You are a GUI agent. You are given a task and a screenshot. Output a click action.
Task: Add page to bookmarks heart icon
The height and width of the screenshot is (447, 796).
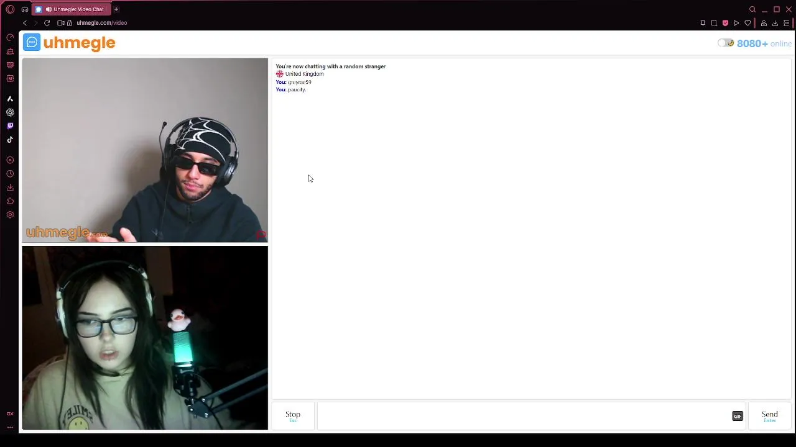[747, 23]
